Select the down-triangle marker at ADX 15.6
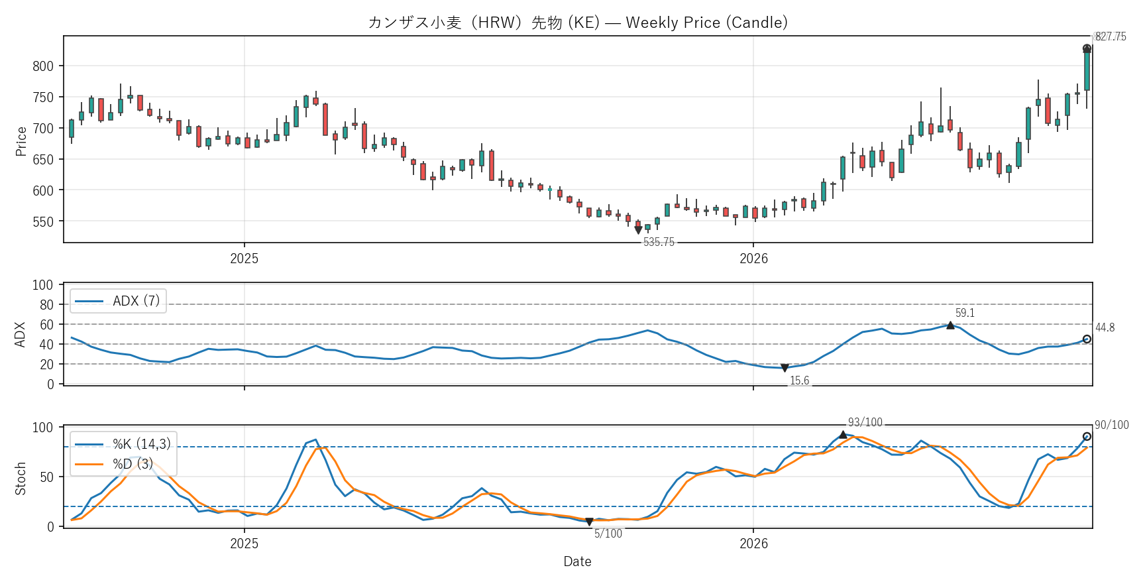The width and height of the screenshot is (1145, 582). click(x=785, y=368)
